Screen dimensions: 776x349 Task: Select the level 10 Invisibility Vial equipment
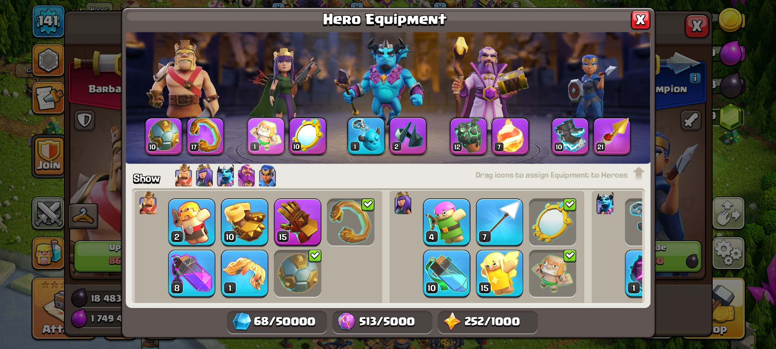[447, 273]
